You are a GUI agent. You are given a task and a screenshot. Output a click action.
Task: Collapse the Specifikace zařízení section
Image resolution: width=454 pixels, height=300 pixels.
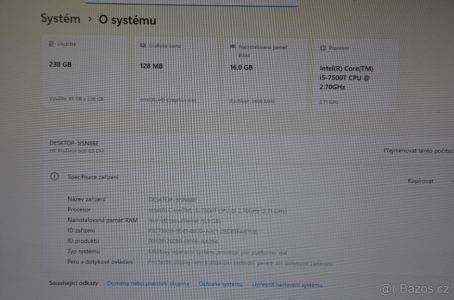pyautogui.click(x=93, y=176)
